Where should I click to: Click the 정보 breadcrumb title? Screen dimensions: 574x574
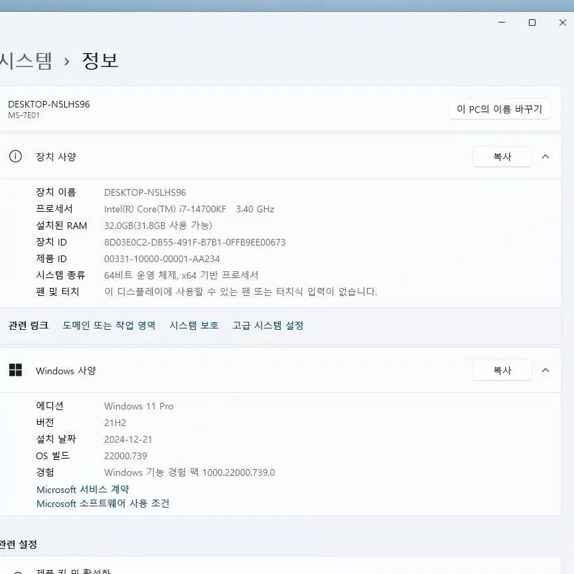point(100,61)
